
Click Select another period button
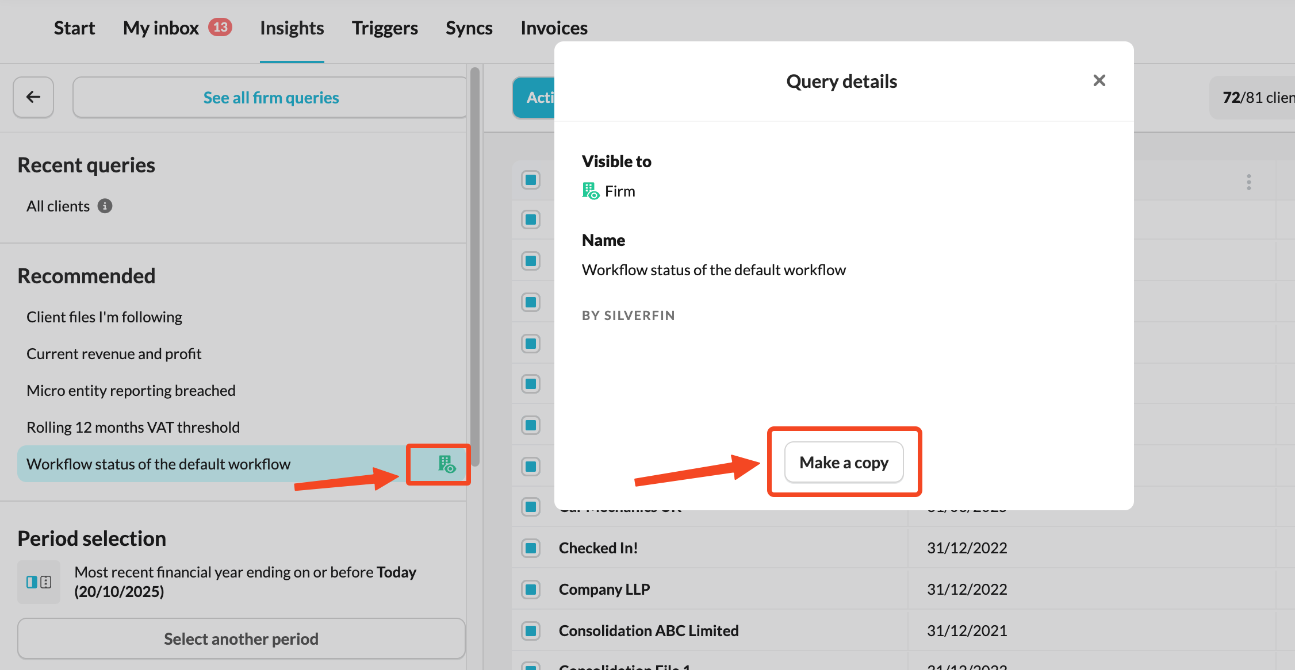tap(241, 639)
